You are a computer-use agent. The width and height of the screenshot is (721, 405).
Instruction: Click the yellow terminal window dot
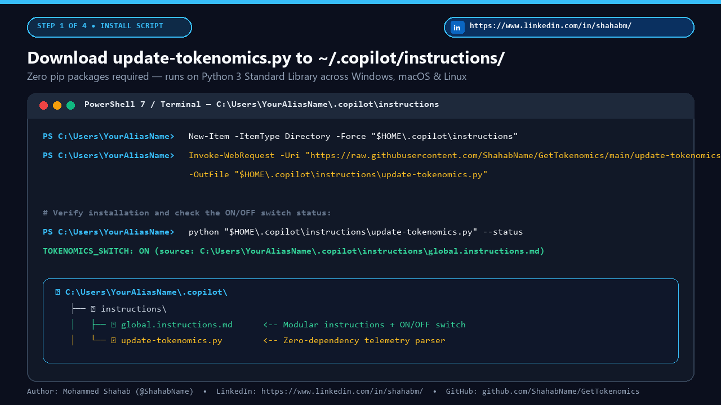(x=57, y=105)
